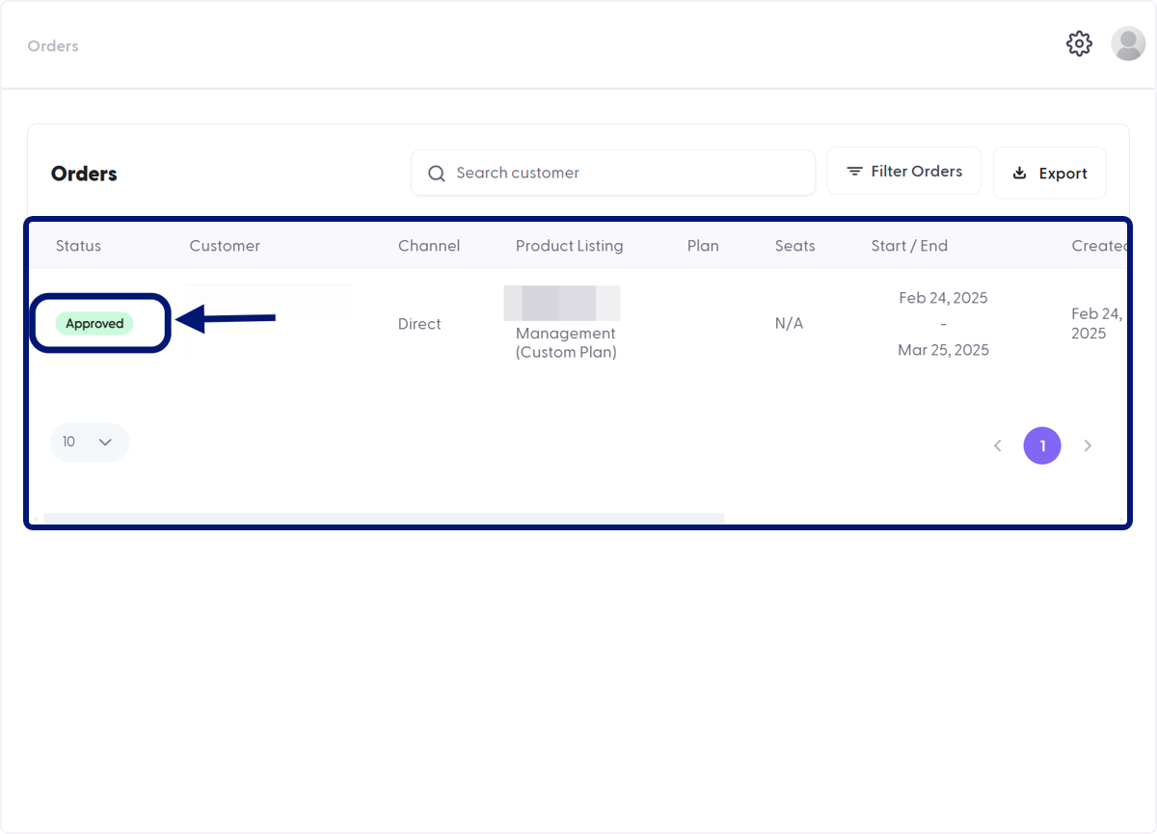Click the Plan column header
Image resolution: width=1157 pixels, height=834 pixels.
(703, 246)
